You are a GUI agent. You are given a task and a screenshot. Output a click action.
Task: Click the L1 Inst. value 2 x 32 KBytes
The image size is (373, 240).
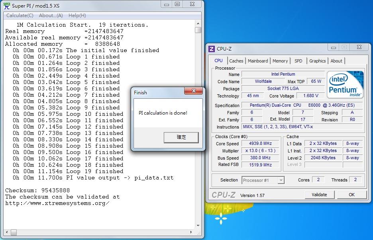pos(323,151)
